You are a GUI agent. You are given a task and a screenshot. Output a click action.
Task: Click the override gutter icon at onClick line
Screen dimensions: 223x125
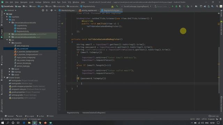[62, 24]
